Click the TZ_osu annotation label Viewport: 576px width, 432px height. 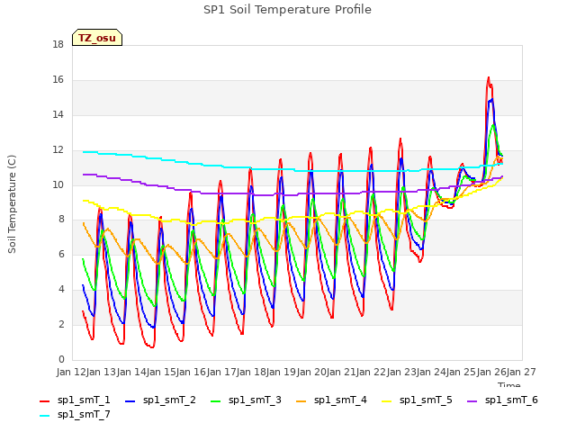pyautogui.click(x=97, y=38)
